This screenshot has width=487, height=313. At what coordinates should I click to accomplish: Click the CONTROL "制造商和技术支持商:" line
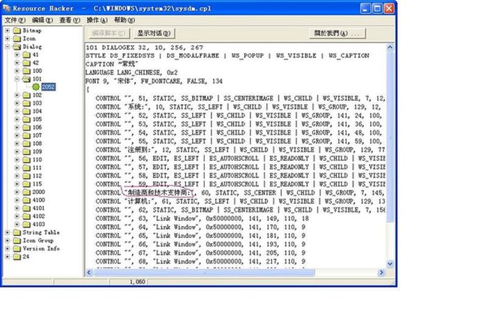(240, 193)
